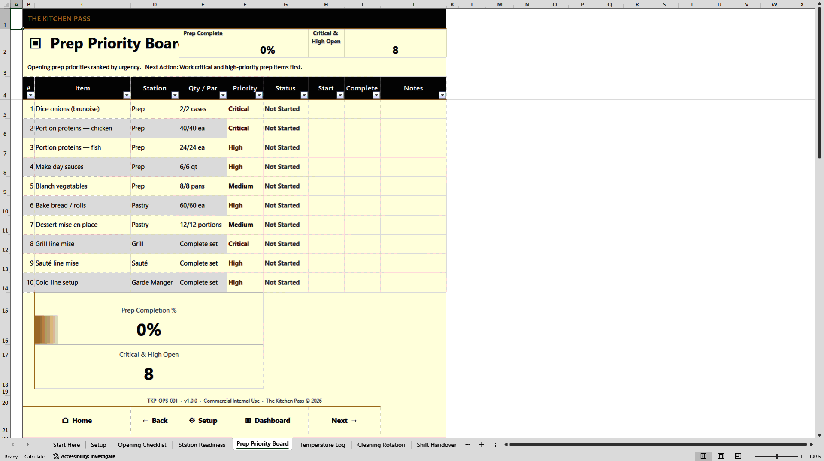This screenshot has width=824, height=461.
Task: Open the Station Readiness sheet tab
Action: coord(202,445)
